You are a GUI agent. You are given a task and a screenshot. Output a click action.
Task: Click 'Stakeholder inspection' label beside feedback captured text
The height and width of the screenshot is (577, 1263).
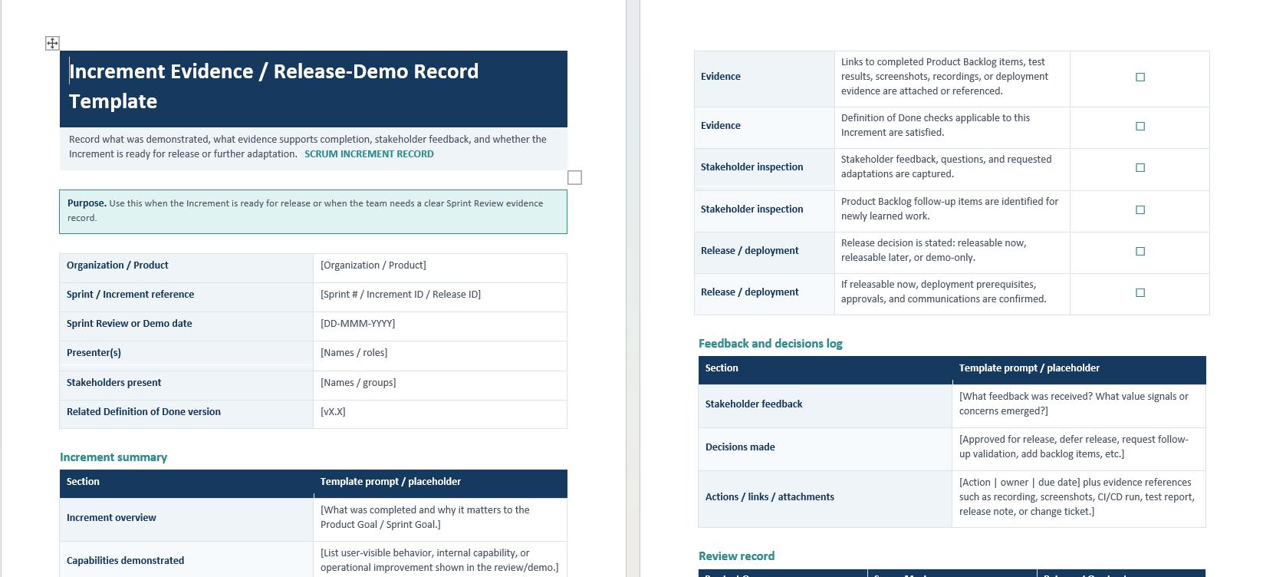click(x=752, y=167)
